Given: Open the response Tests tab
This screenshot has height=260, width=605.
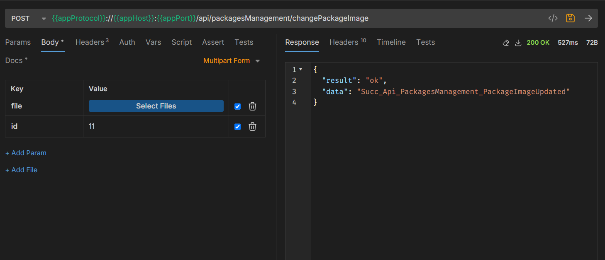Looking at the screenshot, I should point(426,42).
